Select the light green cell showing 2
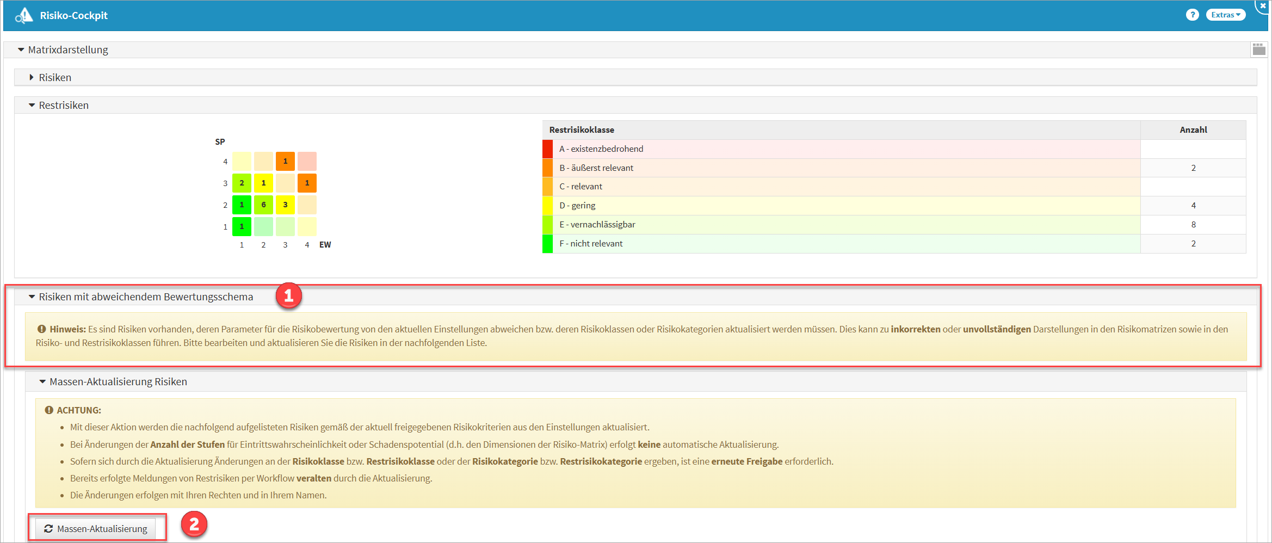 tap(242, 183)
